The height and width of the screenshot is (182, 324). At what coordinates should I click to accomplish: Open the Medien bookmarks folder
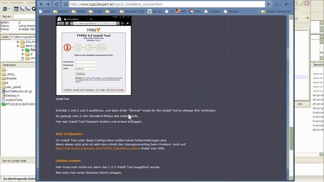point(78,11)
